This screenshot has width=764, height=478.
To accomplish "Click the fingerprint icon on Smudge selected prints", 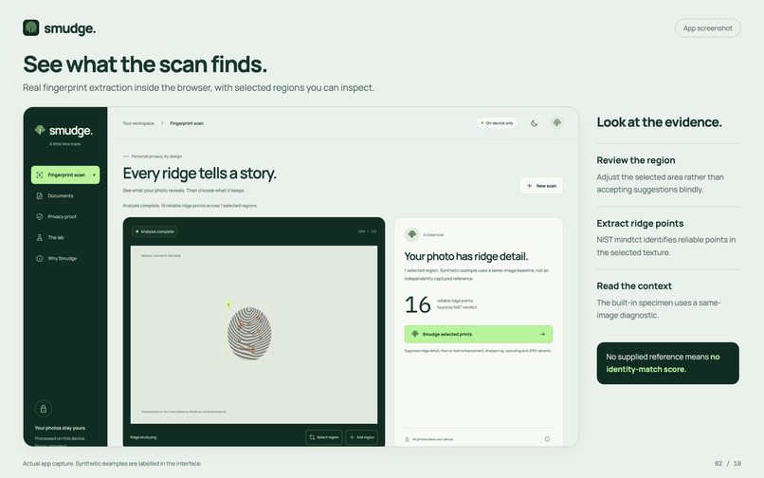I will (x=415, y=334).
